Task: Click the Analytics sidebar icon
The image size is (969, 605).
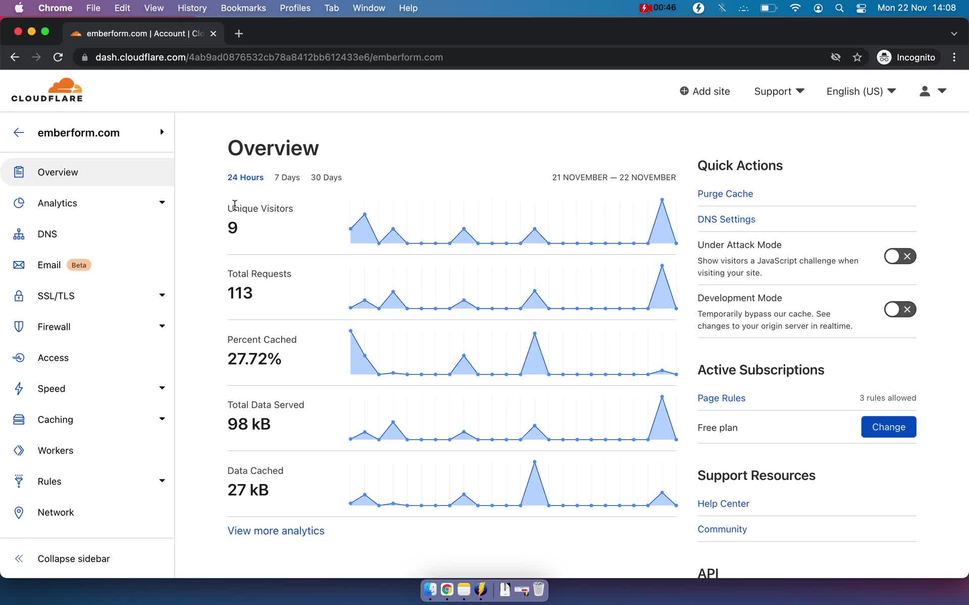Action: pos(18,202)
